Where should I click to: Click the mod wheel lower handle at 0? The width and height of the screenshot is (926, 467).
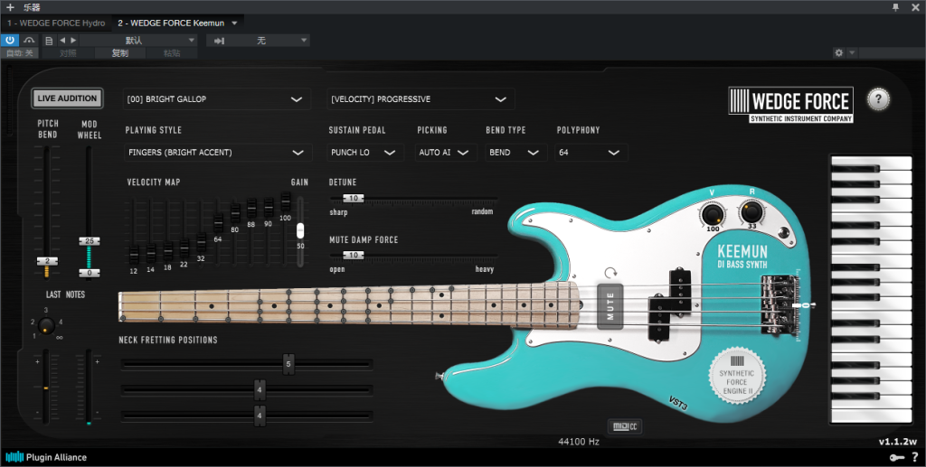90,273
